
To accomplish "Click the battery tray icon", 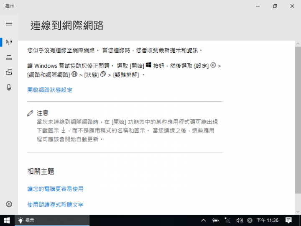I will (215, 220).
